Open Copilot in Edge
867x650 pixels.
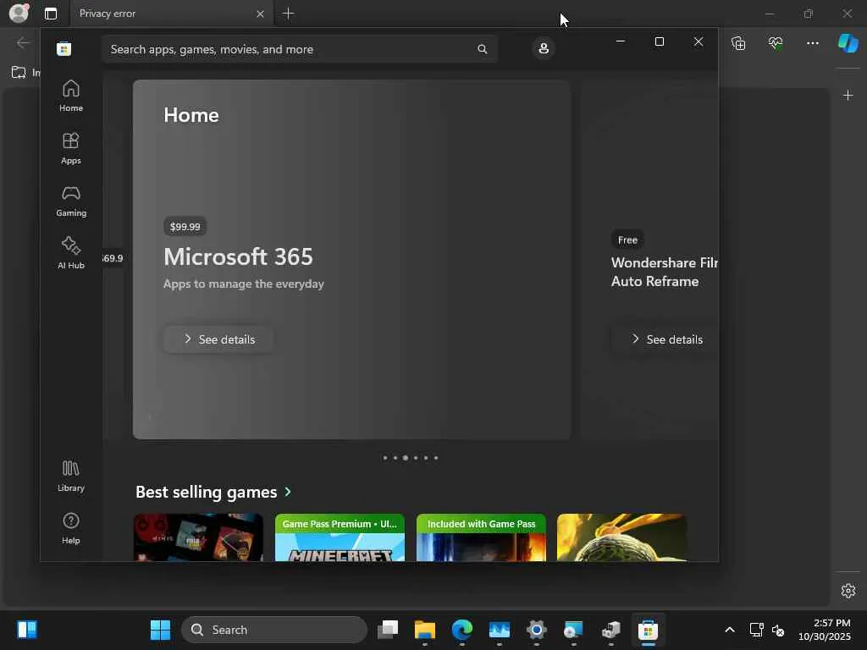848,43
